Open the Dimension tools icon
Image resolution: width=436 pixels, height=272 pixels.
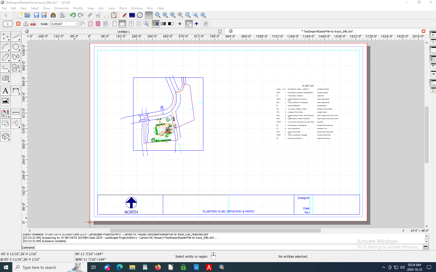[x=16, y=91]
